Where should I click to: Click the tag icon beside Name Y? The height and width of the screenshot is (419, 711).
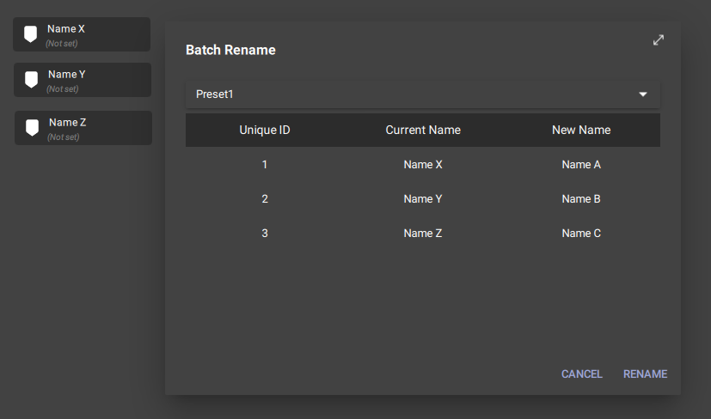pos(31,80)
